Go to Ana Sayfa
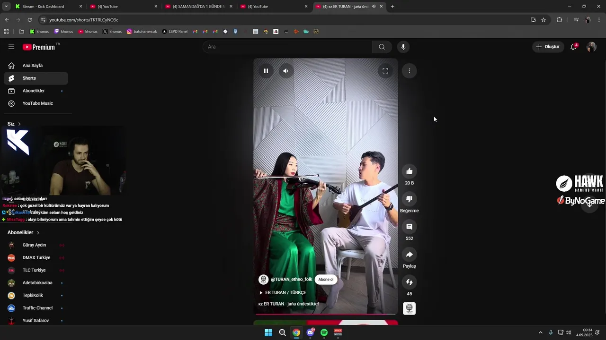This screenshot has height=340, width=606. click(36, 66)
